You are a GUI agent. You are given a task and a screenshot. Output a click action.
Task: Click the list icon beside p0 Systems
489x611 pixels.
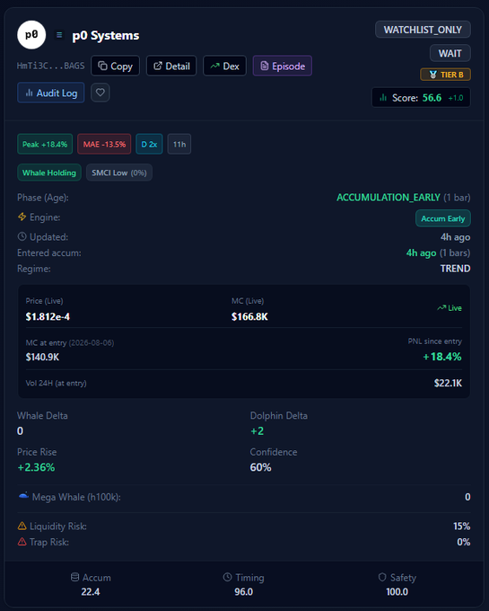59,35
